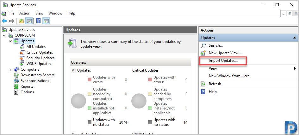Viewport: 299px width, 135px height.
Task: Click the Critical Updates status pie chart
Action: 139,101
